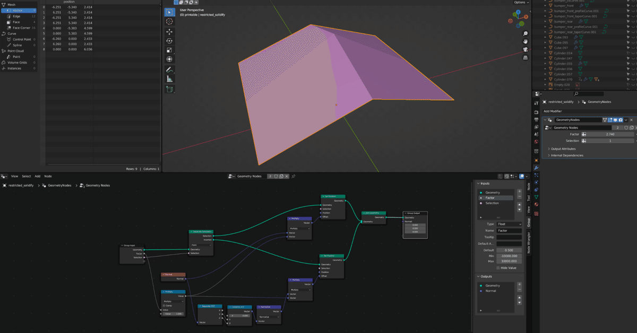
Task: Open the Particles properties tab
Action: (x=536, y=175)
